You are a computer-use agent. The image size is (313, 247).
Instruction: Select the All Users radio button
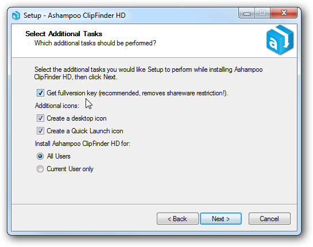[x=40, y=156]
